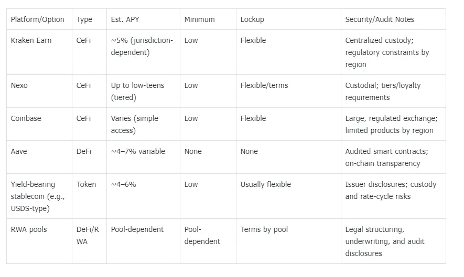Click the DeFi/RWA type cell
Viewport: 464px width, 277px height.
pos(89,235)
